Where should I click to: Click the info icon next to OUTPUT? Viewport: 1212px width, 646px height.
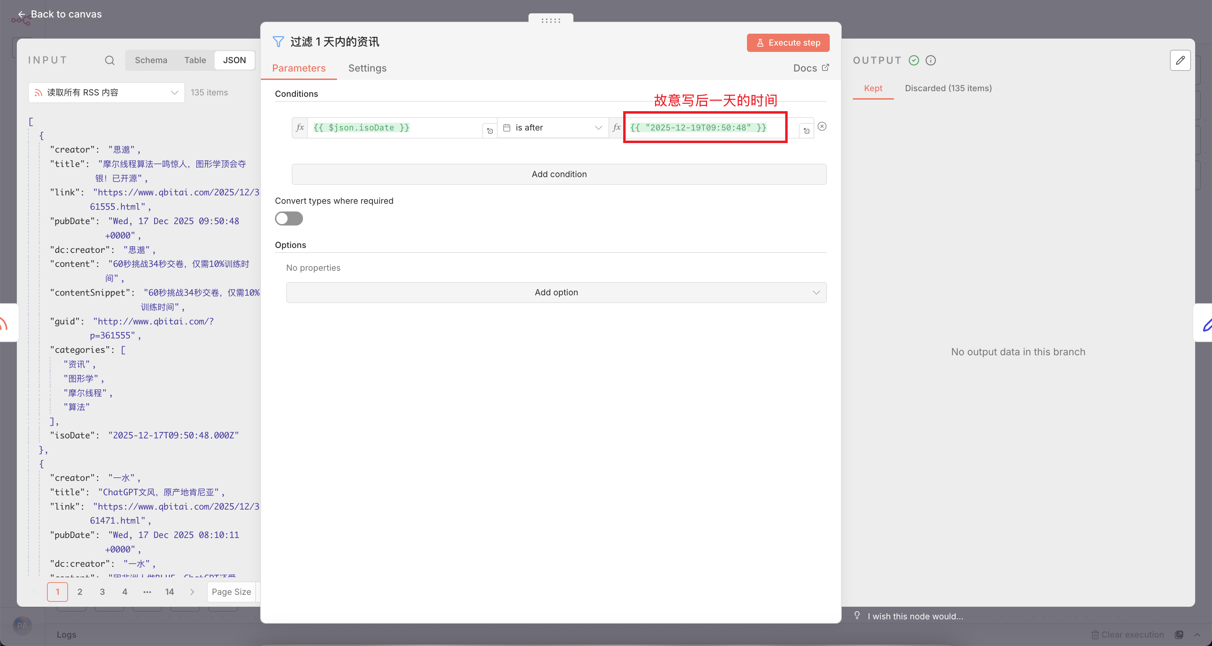click(931, 60)
